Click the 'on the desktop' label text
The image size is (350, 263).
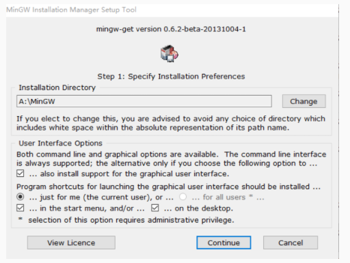(198, 208)
